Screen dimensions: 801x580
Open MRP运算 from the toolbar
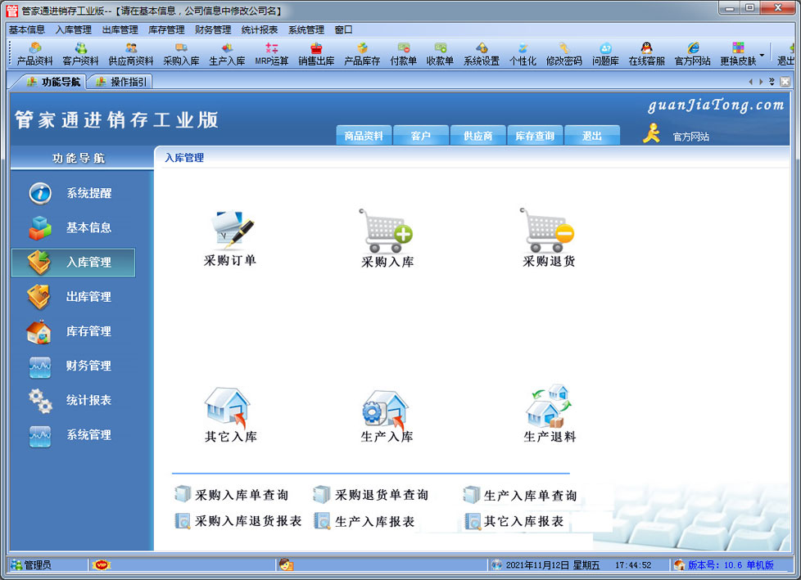(x=272, y=55)
